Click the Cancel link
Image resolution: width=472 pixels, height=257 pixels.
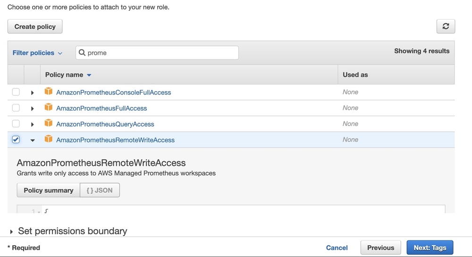click(x=337, y=248)
